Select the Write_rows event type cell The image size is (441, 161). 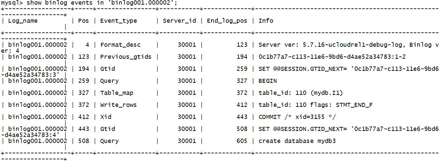point(118,105)
